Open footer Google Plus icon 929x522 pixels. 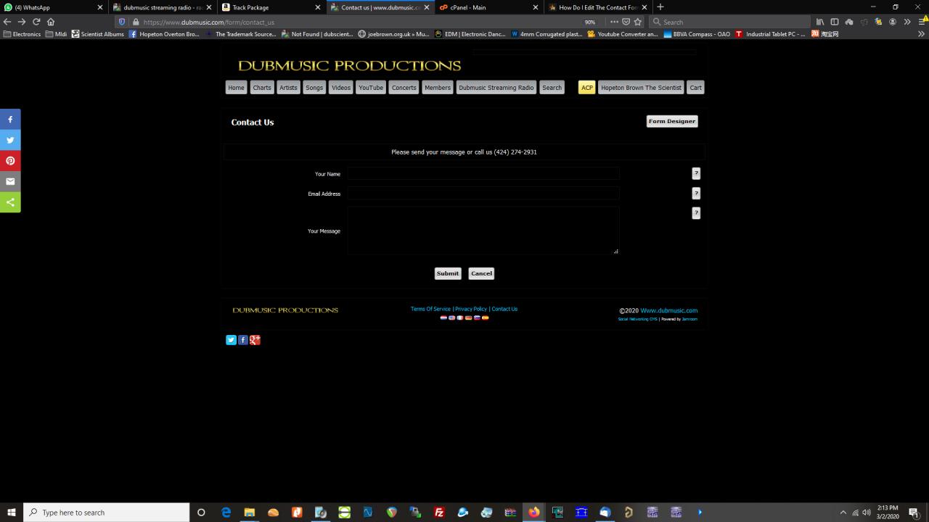pos(255,339)
